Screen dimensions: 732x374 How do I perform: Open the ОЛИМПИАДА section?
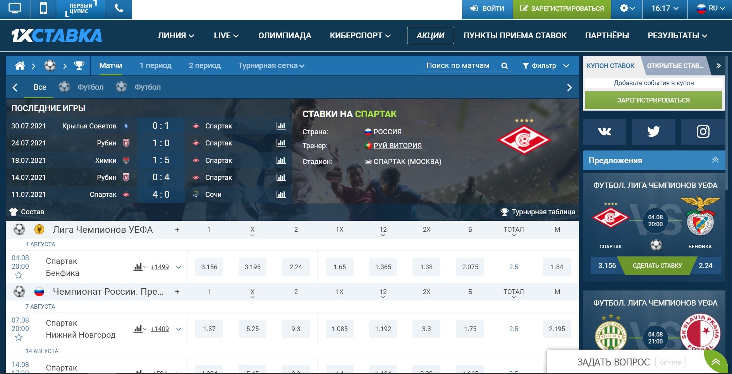pos(285,36)
